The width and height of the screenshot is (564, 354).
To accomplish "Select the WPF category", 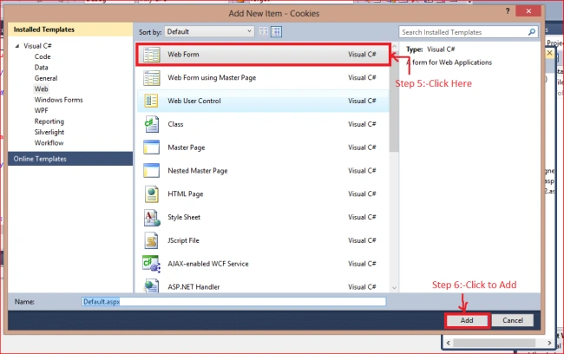I will coord(41,110).
